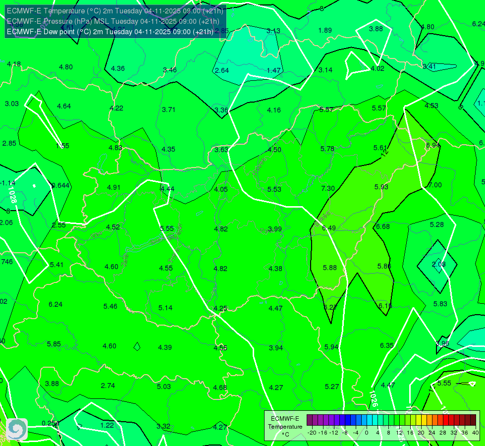Click the map value 6.68

coord(383,226)
